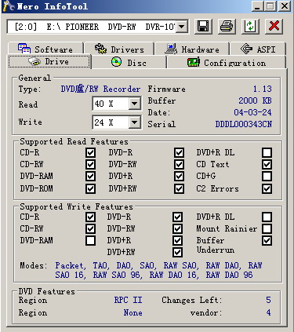Viewport: 294px width, 332px height.
Task: Select the Drive tab
Action: tap(49, 62)
